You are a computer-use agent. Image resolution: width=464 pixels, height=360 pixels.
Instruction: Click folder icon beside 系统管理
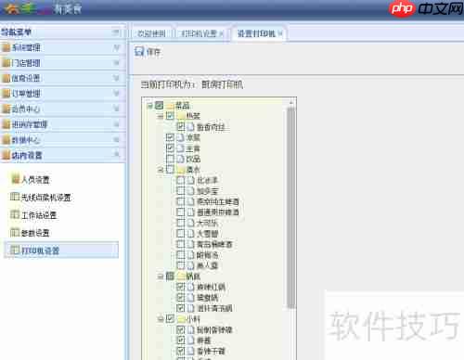6,47
